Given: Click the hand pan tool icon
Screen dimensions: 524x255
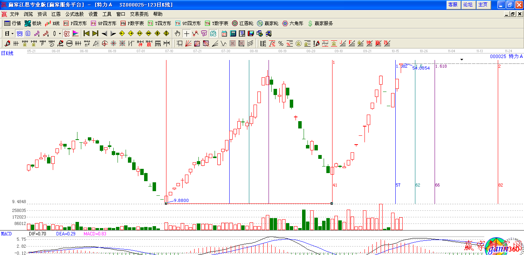Looking at the screenshot, I should (178, 33).
